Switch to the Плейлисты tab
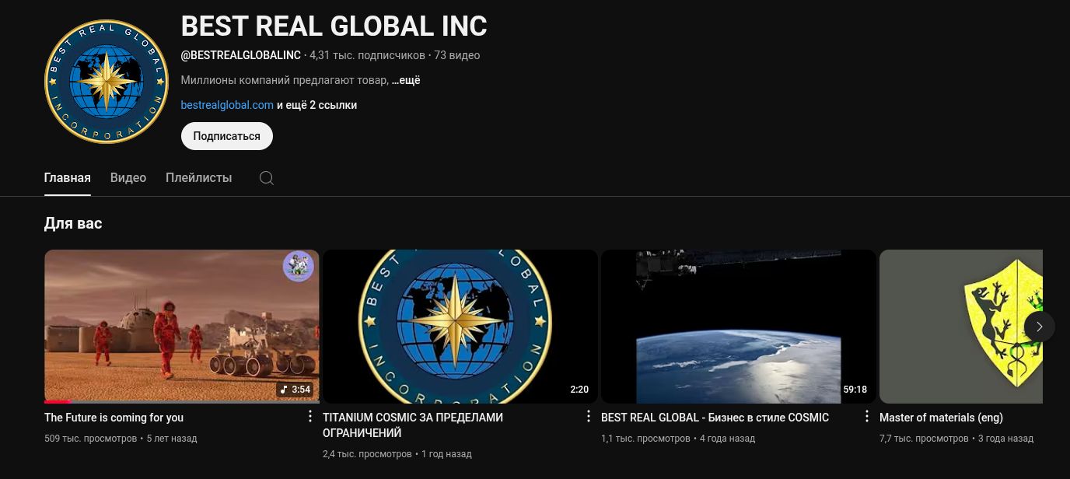The height and width of the screenshot is (479, 1070). point(199,178)
